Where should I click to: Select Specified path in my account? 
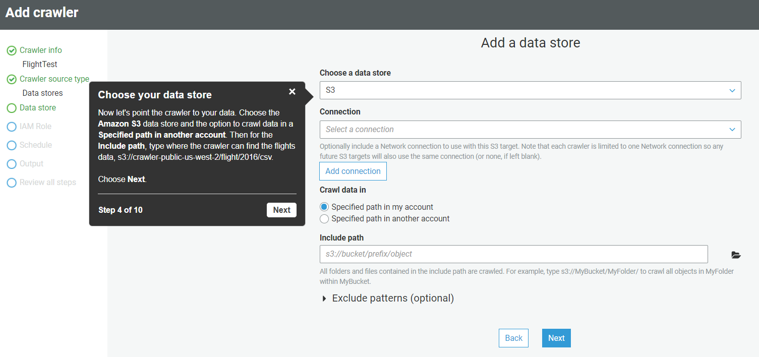(x=324, y=207)
